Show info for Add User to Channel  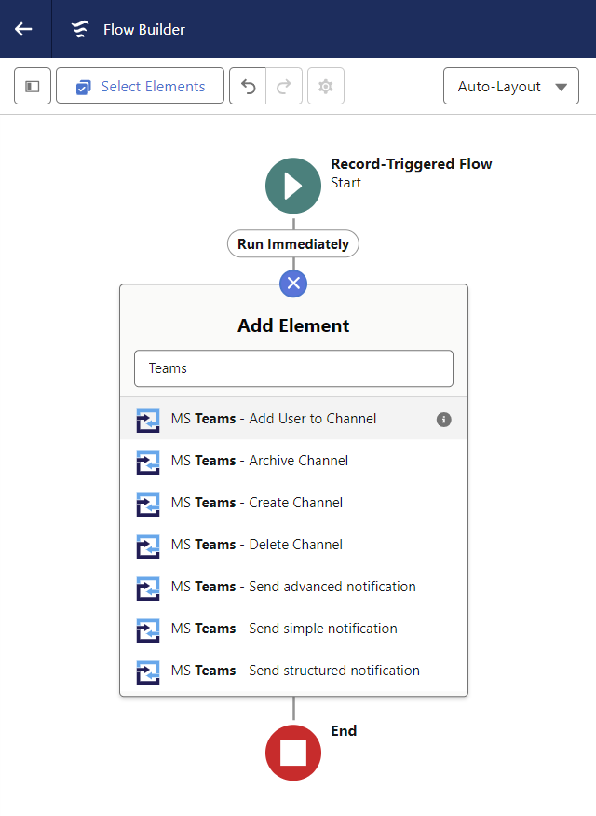point(444,420)
